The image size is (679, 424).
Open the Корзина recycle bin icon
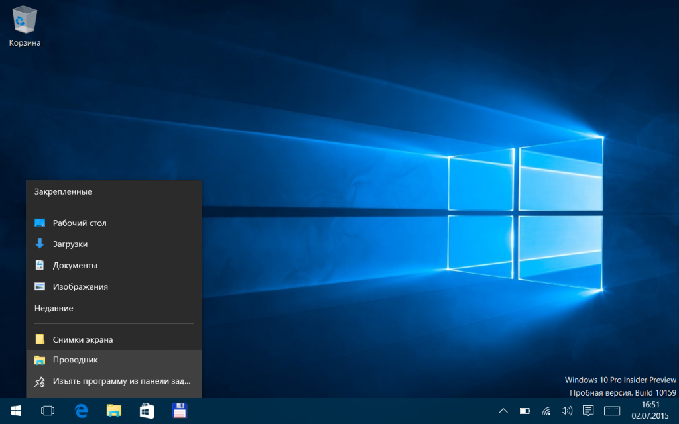tap(25, 26)
